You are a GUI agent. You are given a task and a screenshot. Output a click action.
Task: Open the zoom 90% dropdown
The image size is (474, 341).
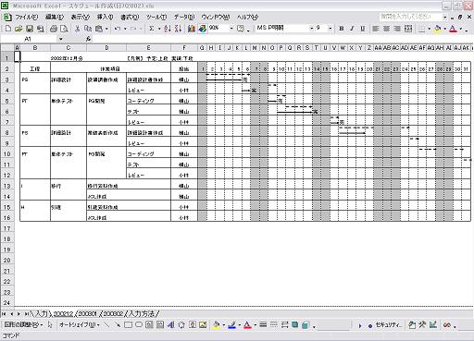(x=231, y=29)
